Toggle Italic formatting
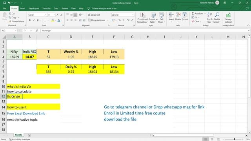Screen dimensions: 251x141 [x=34, y=20]
